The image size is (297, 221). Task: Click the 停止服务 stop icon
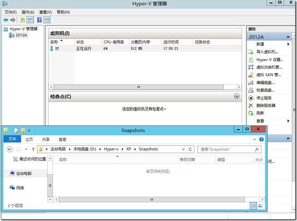[251, 98]
